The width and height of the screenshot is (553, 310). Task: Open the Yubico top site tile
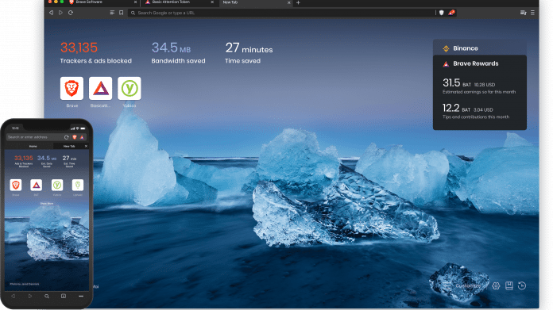[x=129, y=88]
